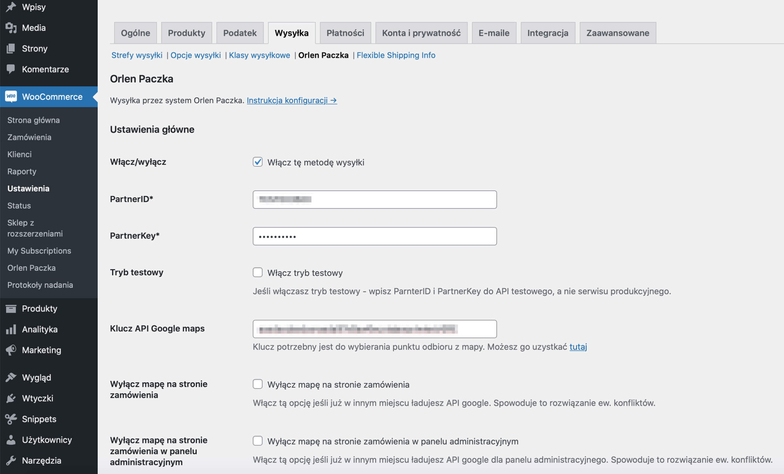Click the Snippets scissors icon
Screen dimensions: 784x474
coord(11,419)
